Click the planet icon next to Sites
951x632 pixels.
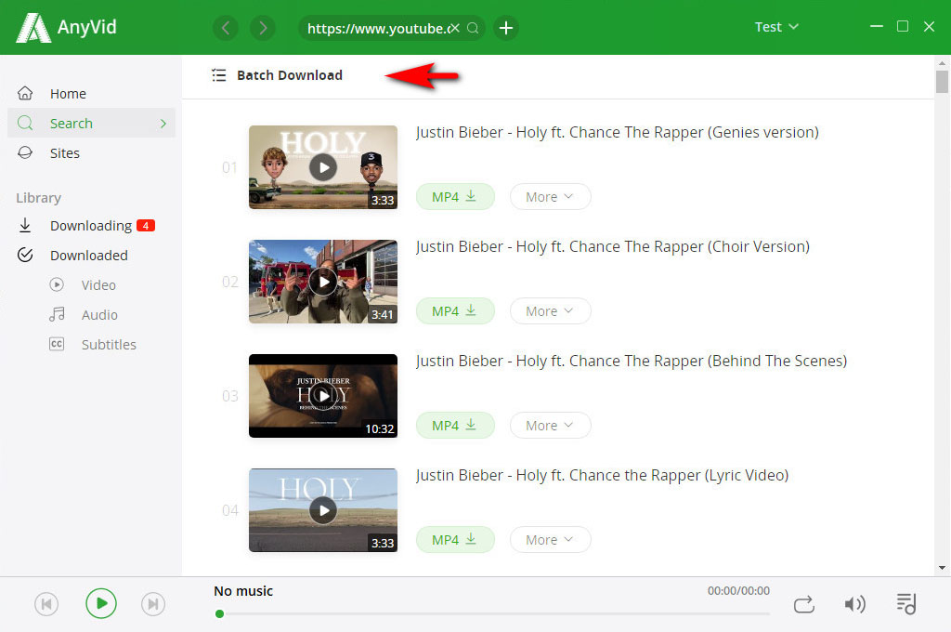tap(25, 152)
